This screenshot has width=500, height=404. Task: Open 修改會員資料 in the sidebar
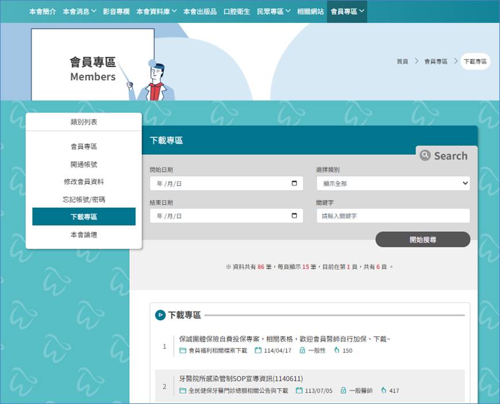tap(84, 182)
